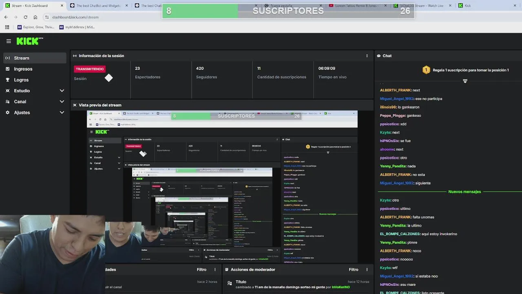Close the first best ChatBot and Widgets tab
This screenshot has width=522, height=294.
[127, 6]
